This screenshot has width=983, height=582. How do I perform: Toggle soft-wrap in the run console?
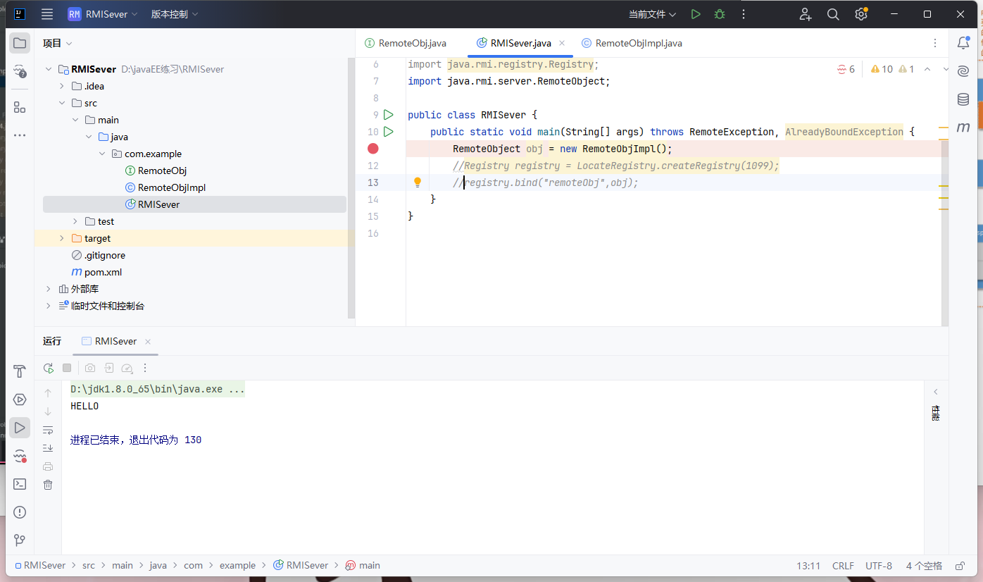[x=48, y=430]
